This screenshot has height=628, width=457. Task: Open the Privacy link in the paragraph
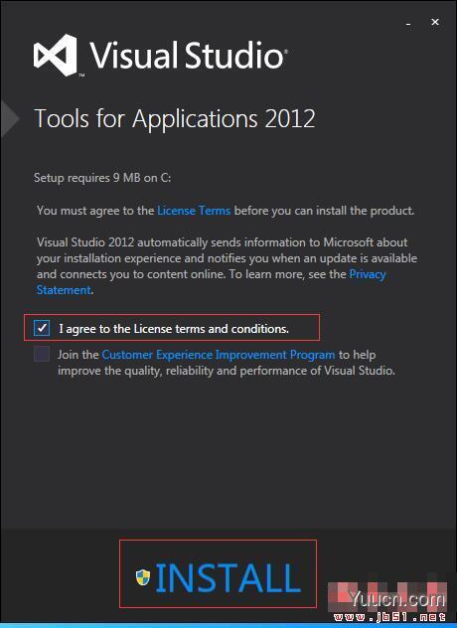click(x=368, y=274)
